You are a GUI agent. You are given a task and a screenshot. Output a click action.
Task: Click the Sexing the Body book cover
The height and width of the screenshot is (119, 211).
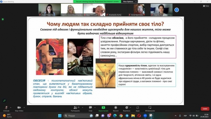tap(105, 73)
